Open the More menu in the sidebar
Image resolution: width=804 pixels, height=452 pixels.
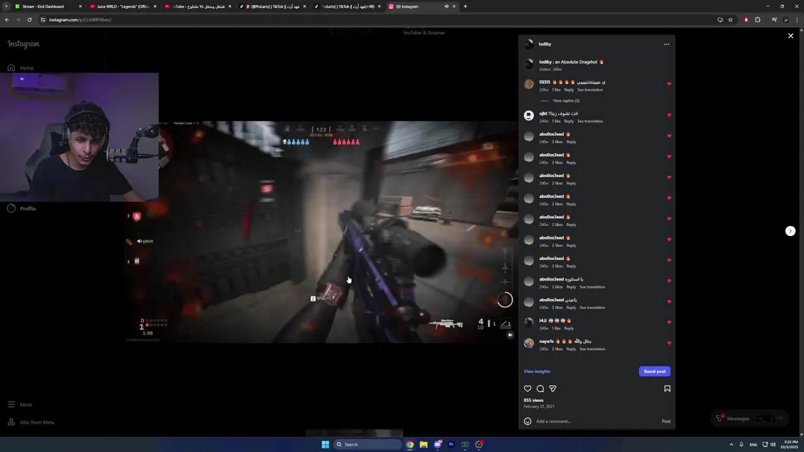(x=20, y=405)
